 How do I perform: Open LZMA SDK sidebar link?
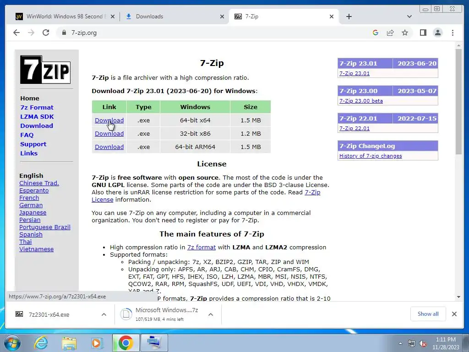point(37,117)
